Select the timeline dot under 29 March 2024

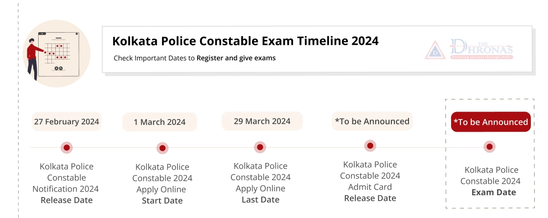(x=260, y=147)
